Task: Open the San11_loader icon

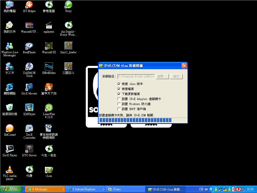Action: 68,48
